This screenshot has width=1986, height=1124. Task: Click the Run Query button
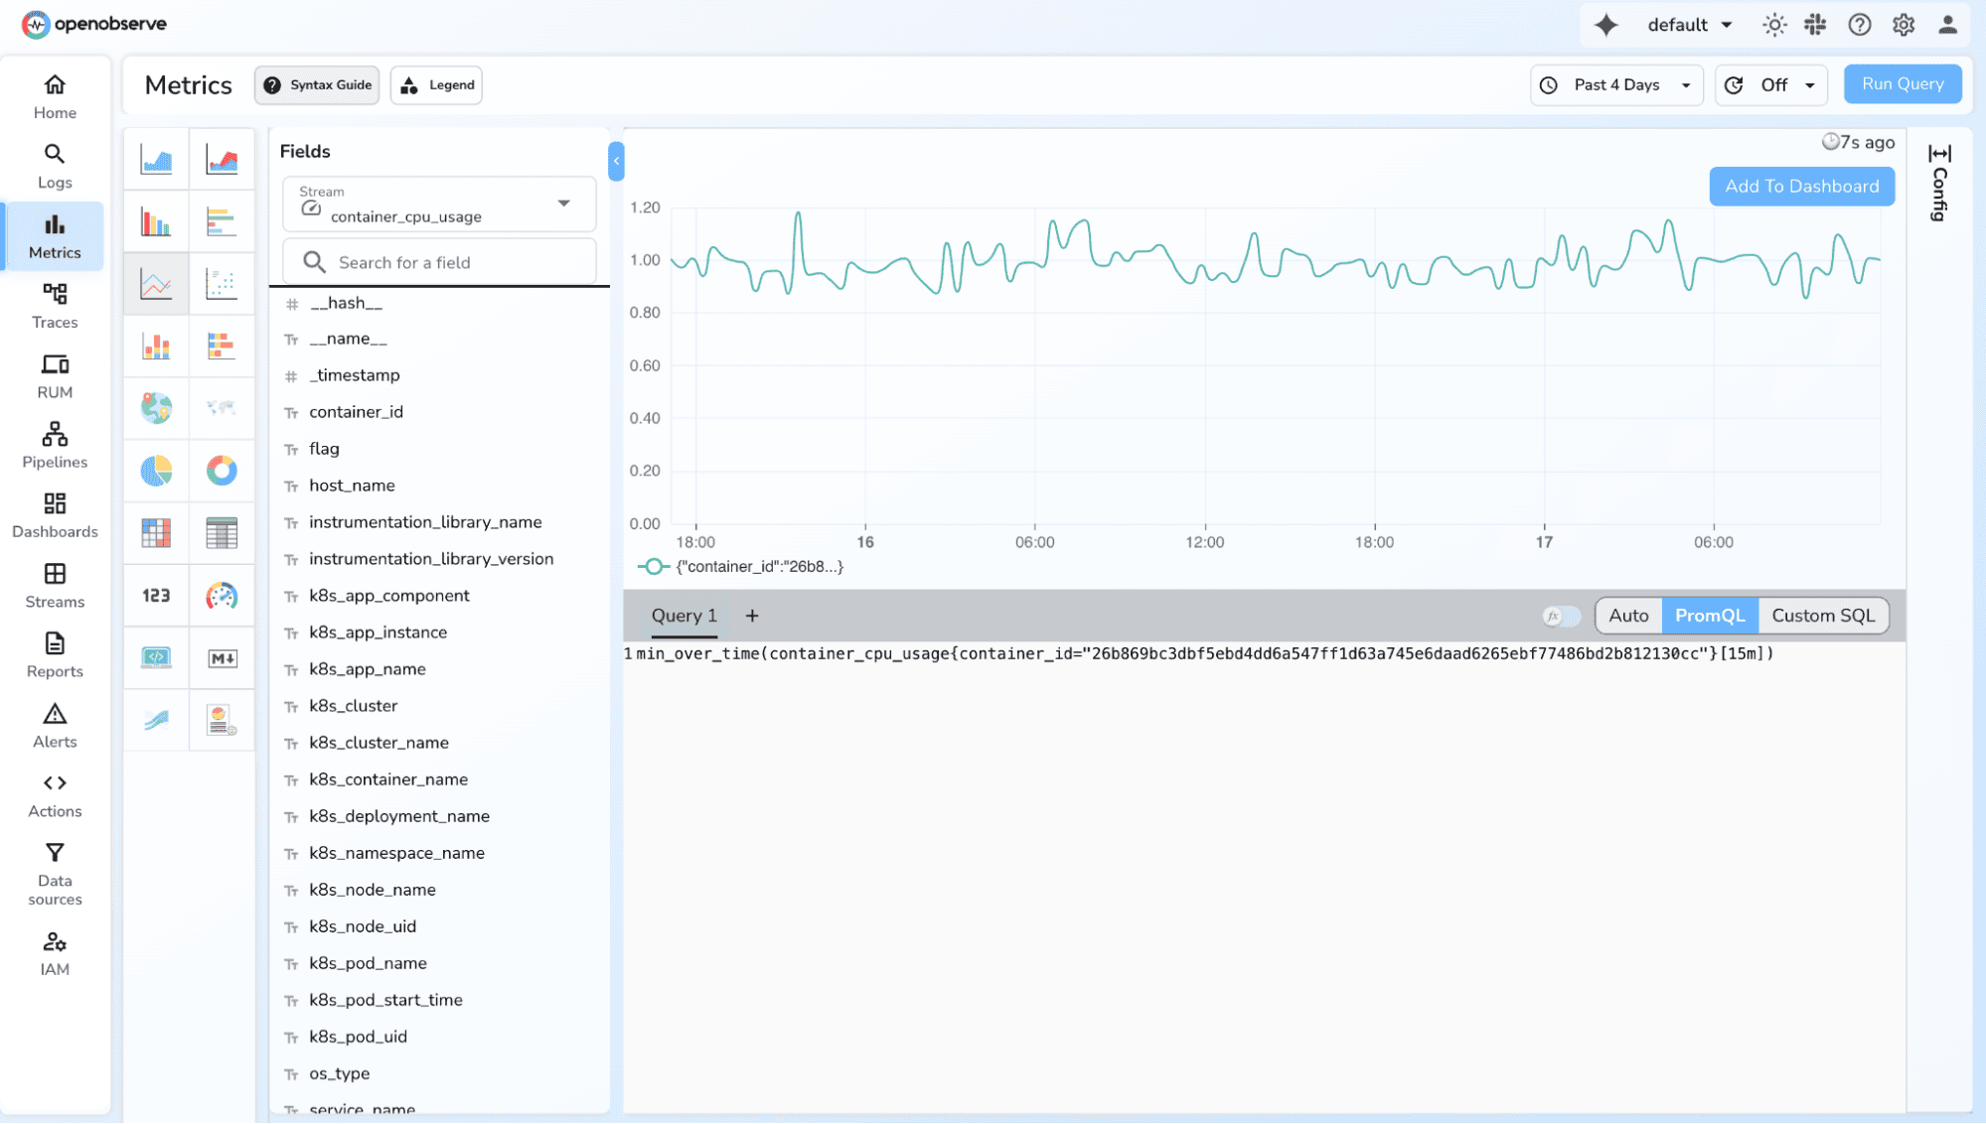(1902, 84)
